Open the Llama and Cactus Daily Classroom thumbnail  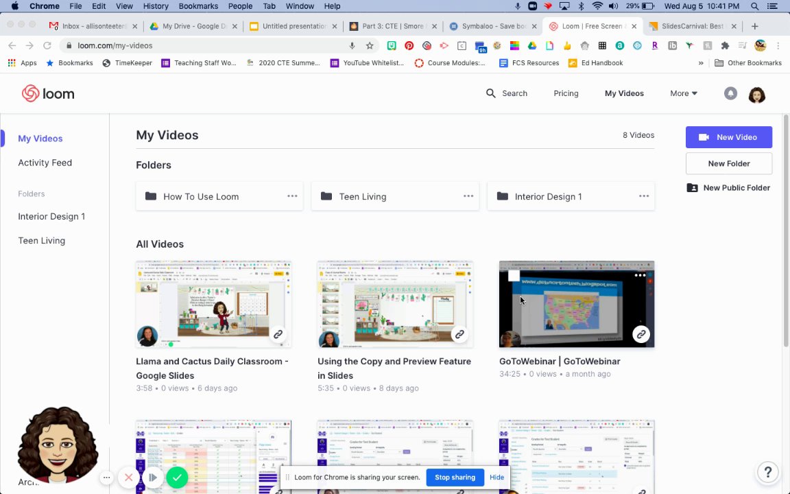click(214, 304)
